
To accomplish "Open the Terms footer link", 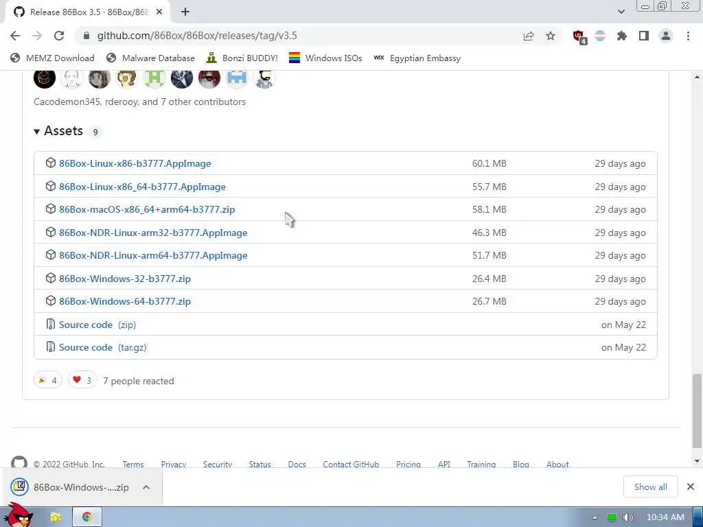I will pos(133,465).
